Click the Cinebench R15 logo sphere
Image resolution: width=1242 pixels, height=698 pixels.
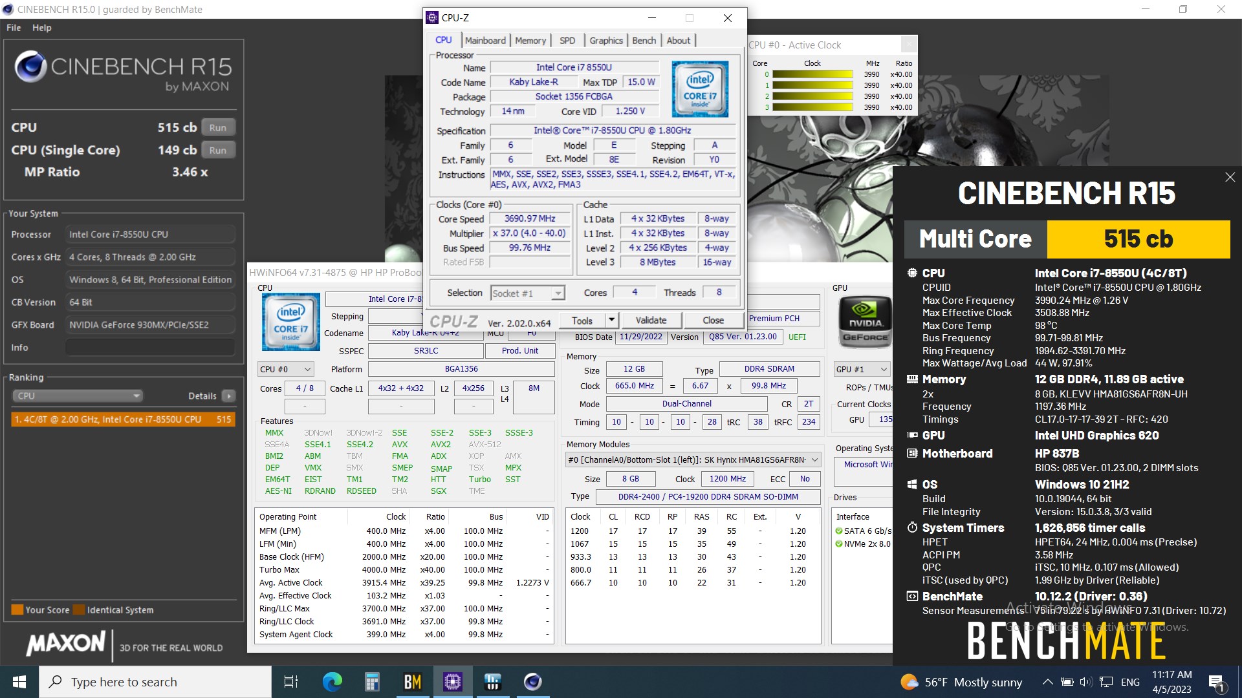pos(30,67)
